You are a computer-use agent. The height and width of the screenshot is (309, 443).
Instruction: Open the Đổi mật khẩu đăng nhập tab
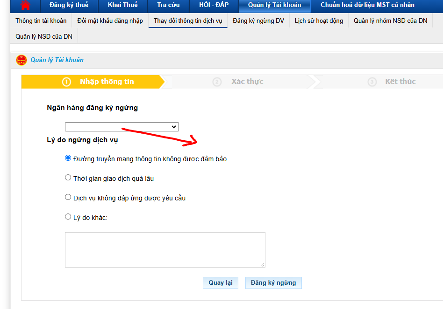pyautogui.click(x=110, y=21)
